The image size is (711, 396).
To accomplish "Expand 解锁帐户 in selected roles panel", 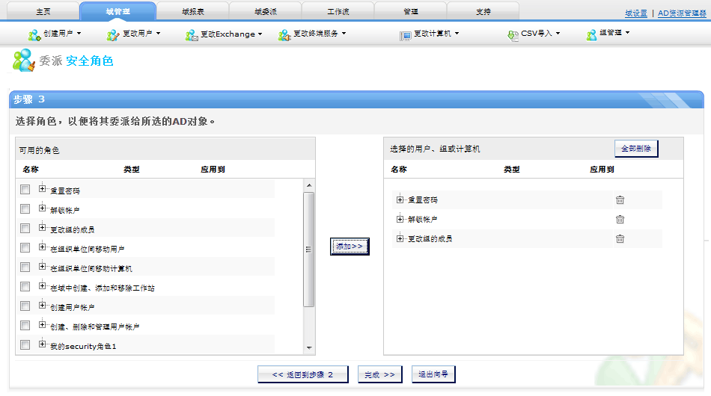I will [x=400, y=219].
